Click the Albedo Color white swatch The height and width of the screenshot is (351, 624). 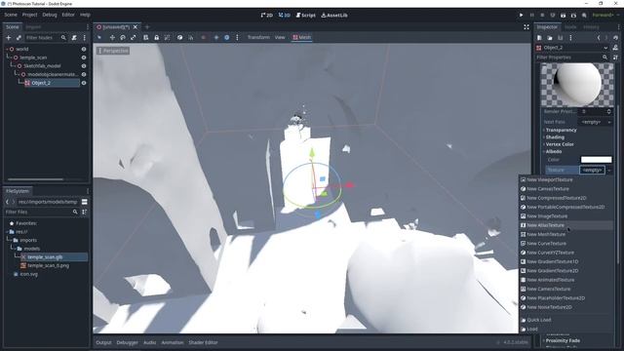point(596,160)
